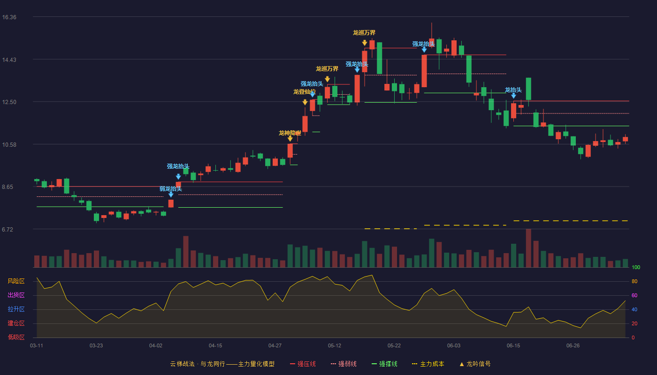
Task: Click the 出货区 zone label
Action: 16,295
